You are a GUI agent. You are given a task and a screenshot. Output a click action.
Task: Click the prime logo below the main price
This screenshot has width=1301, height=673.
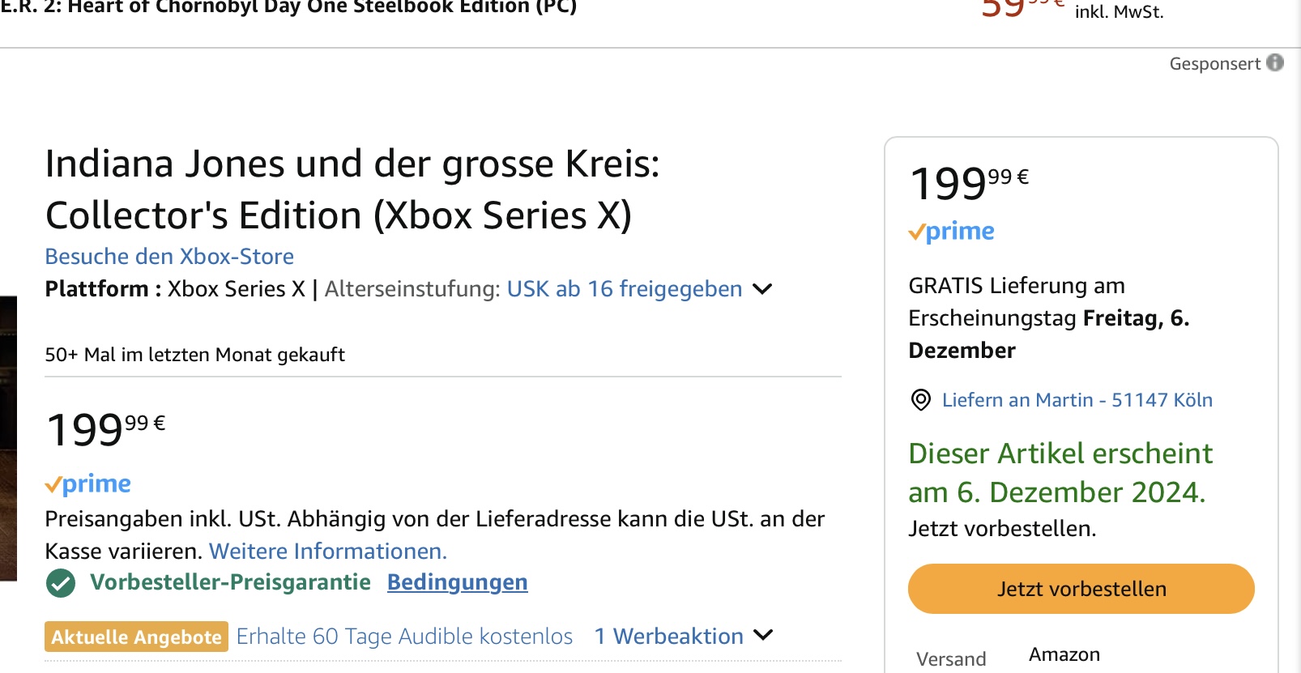[x=87, y=484]
